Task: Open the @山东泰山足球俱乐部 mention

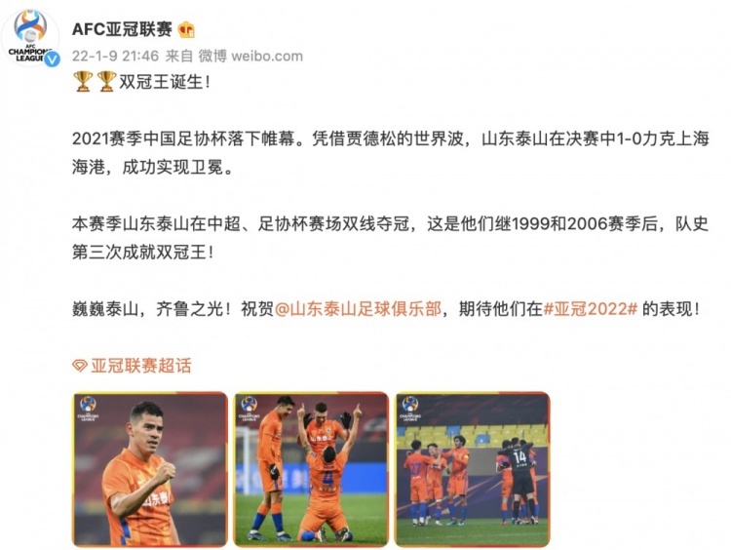Action: [x=358, y=309]
